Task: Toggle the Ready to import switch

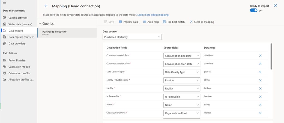Action: point(253,10)
